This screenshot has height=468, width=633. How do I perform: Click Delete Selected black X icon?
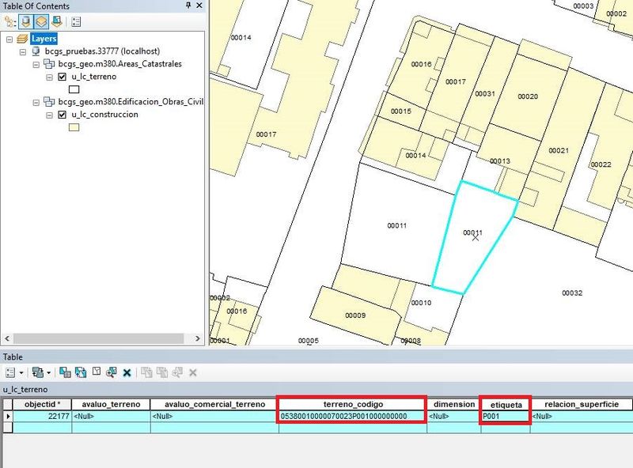127,373
